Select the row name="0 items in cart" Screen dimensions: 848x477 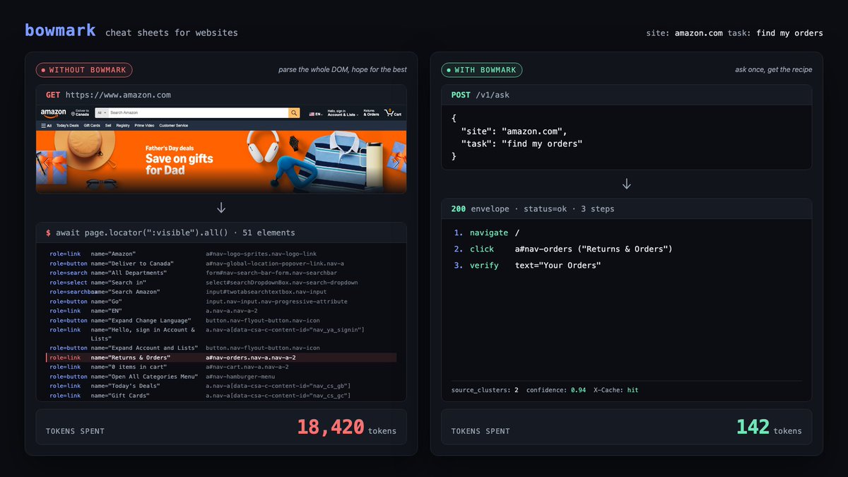[221, 367]
